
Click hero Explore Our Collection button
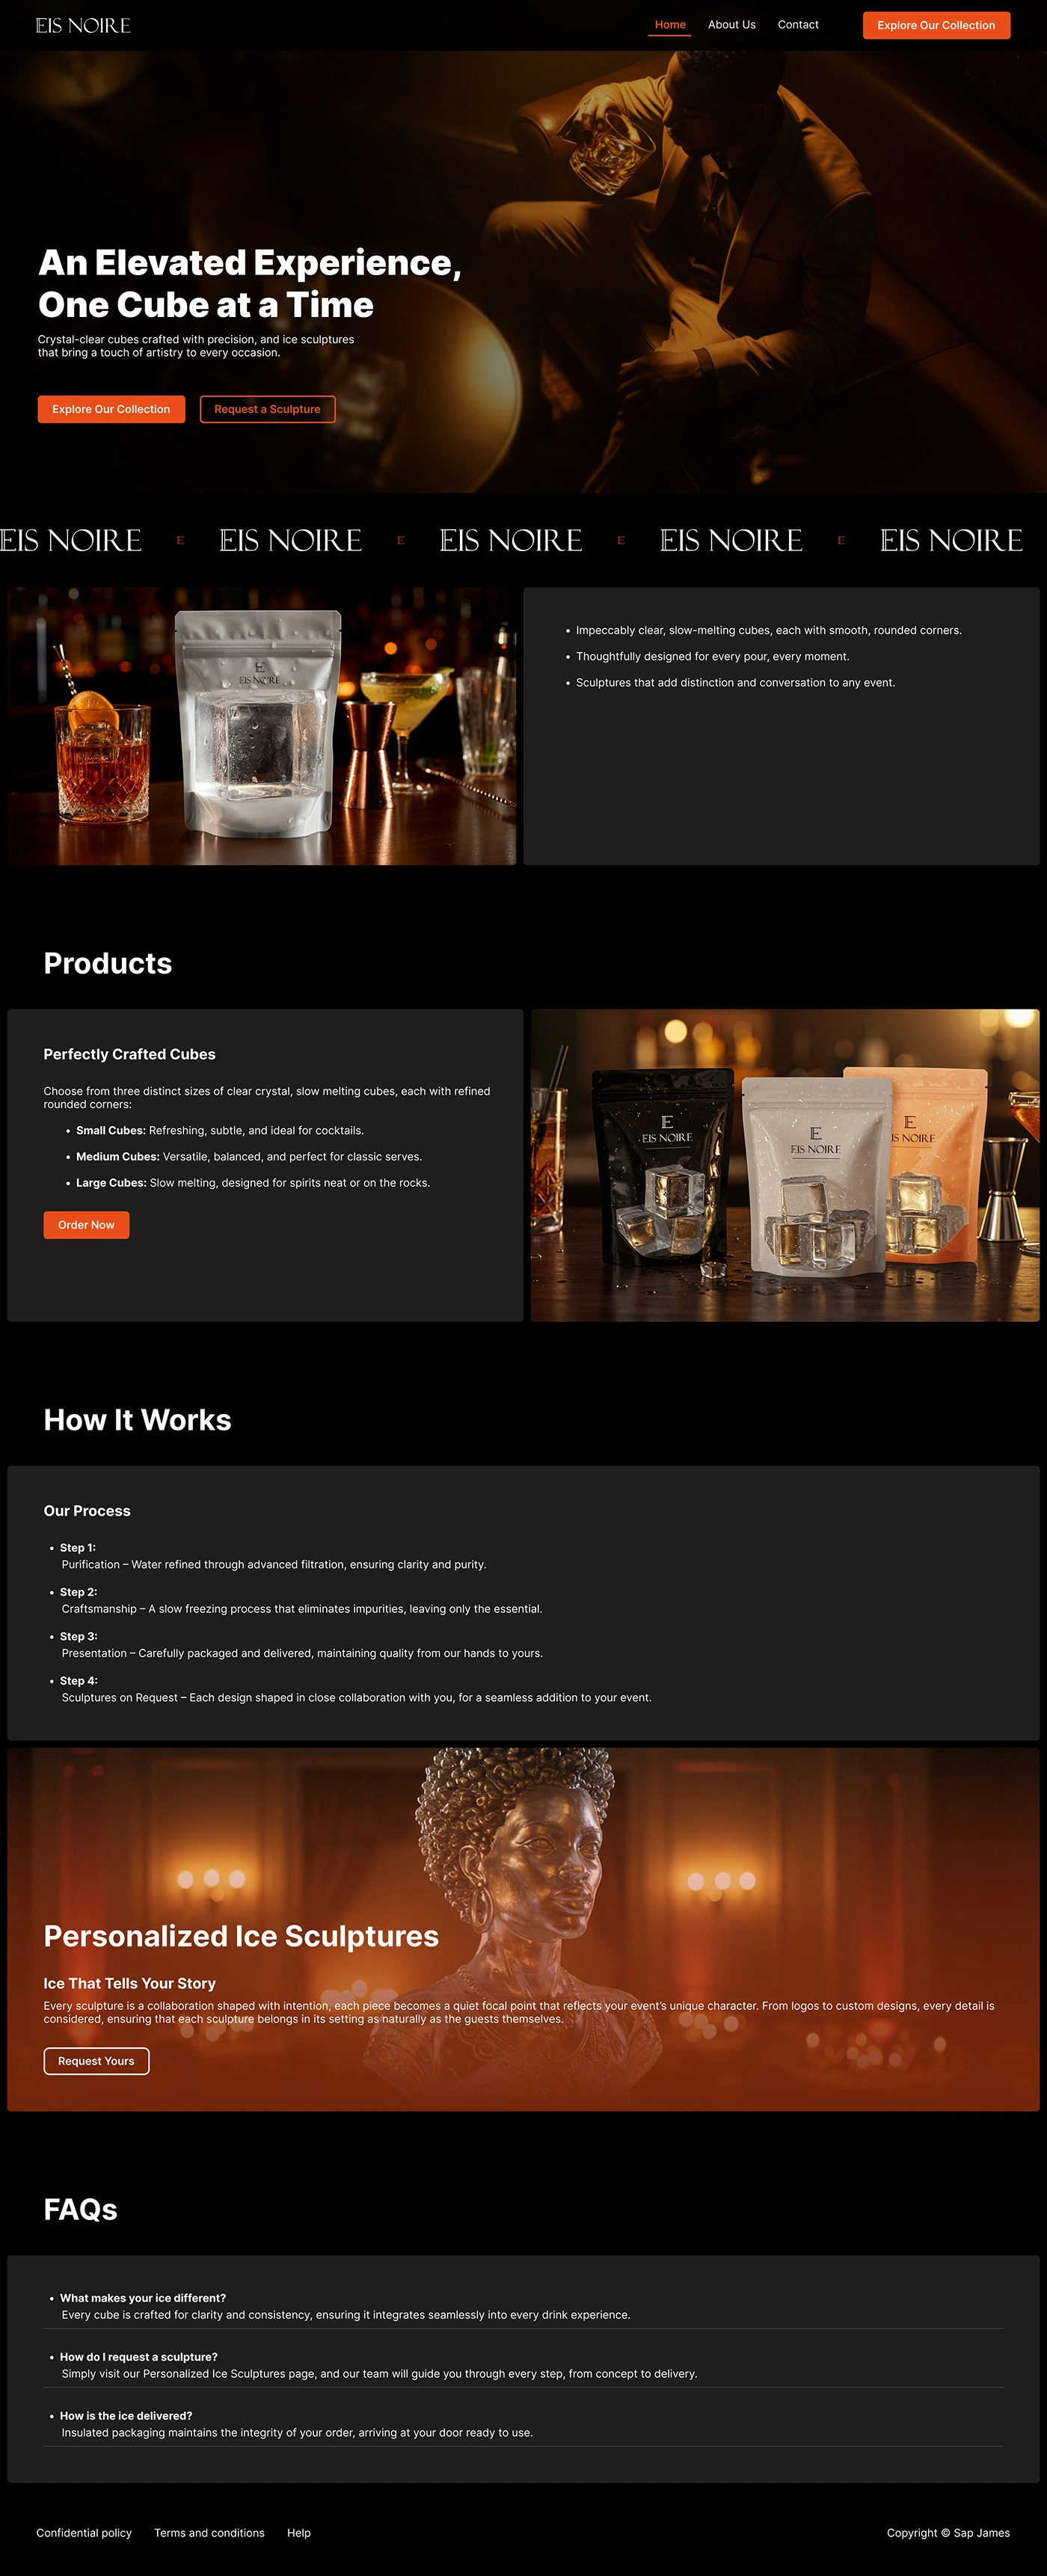[111, 409]
